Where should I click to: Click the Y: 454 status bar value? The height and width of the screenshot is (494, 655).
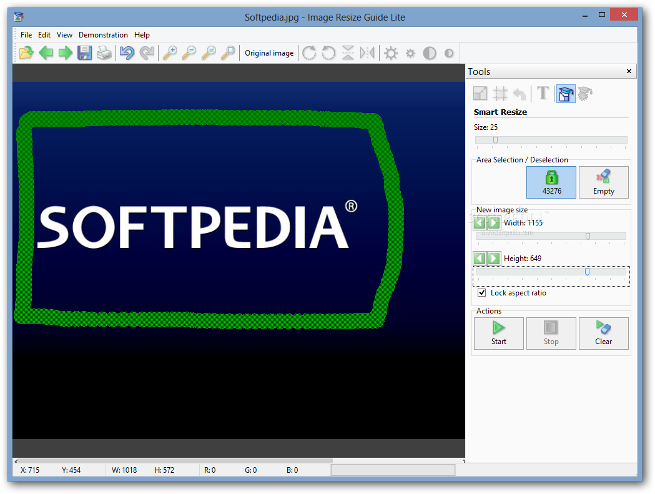pyautogui.click(x=71, y=470)
